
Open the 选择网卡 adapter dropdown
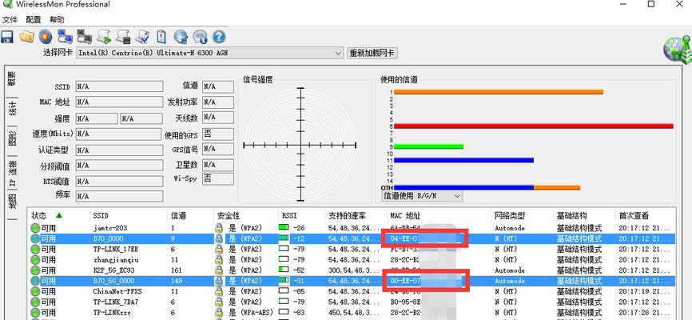(338, 53)
